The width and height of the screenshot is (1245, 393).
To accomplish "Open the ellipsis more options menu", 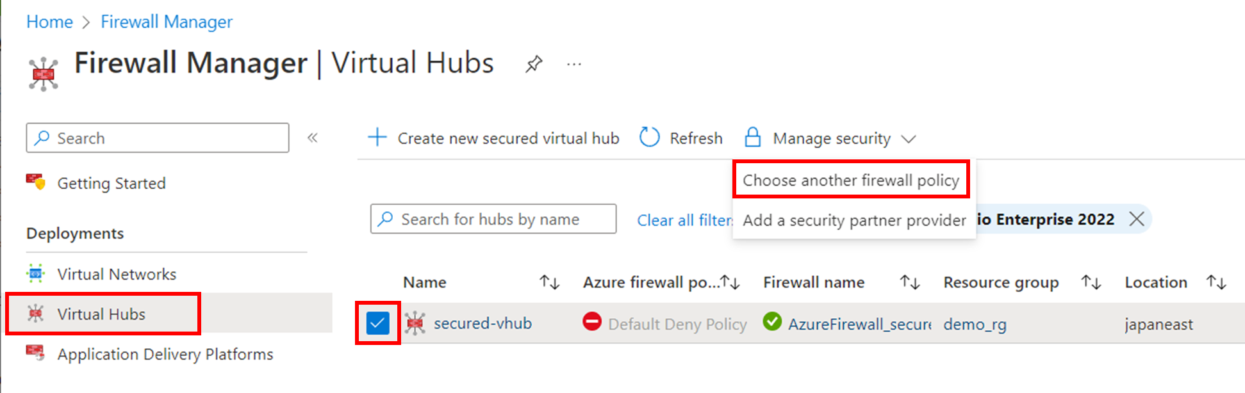I will (574, 64).
